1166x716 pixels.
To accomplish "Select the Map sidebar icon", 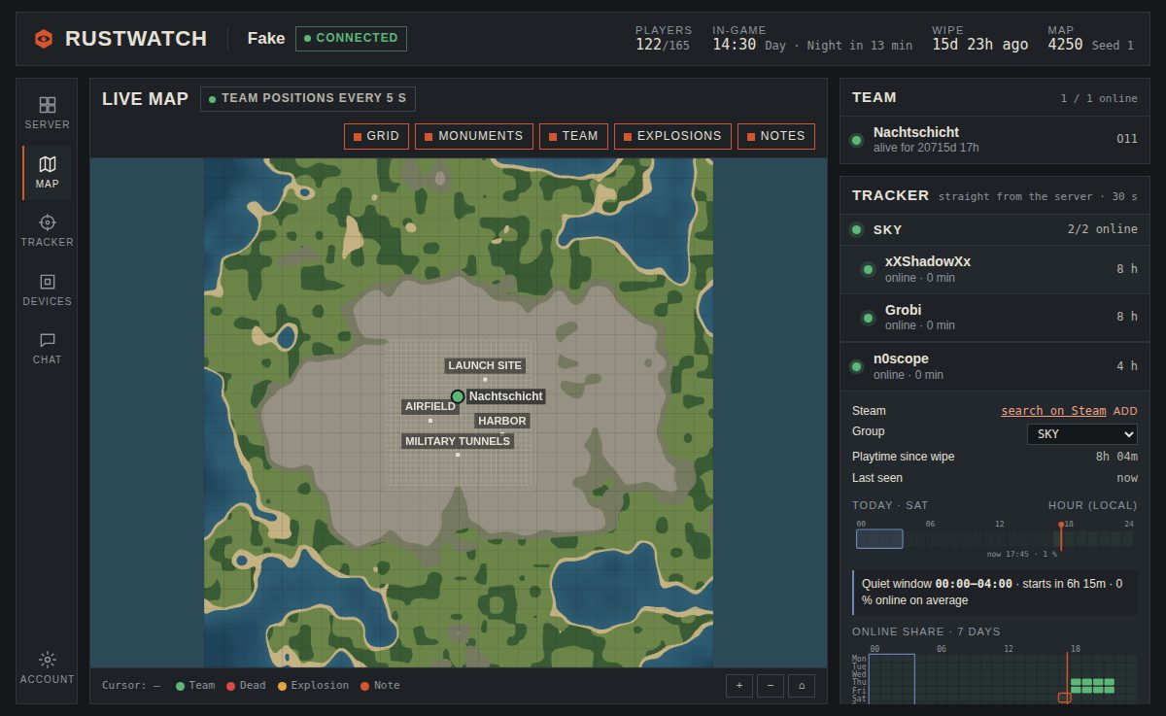I will point(47,172).
